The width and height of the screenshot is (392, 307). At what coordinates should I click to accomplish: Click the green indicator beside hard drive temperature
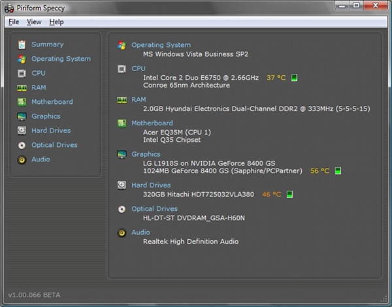coord(289,194)
